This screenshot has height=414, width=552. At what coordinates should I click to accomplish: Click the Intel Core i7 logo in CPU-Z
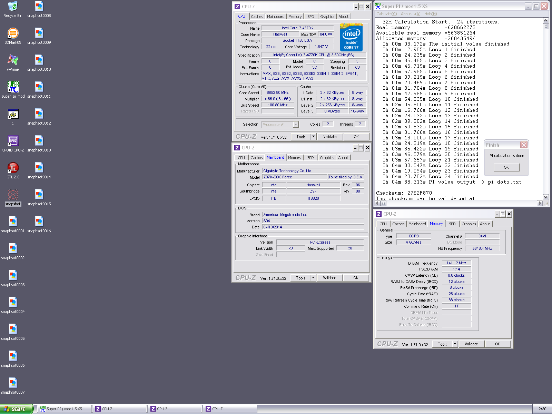[351, 37]
